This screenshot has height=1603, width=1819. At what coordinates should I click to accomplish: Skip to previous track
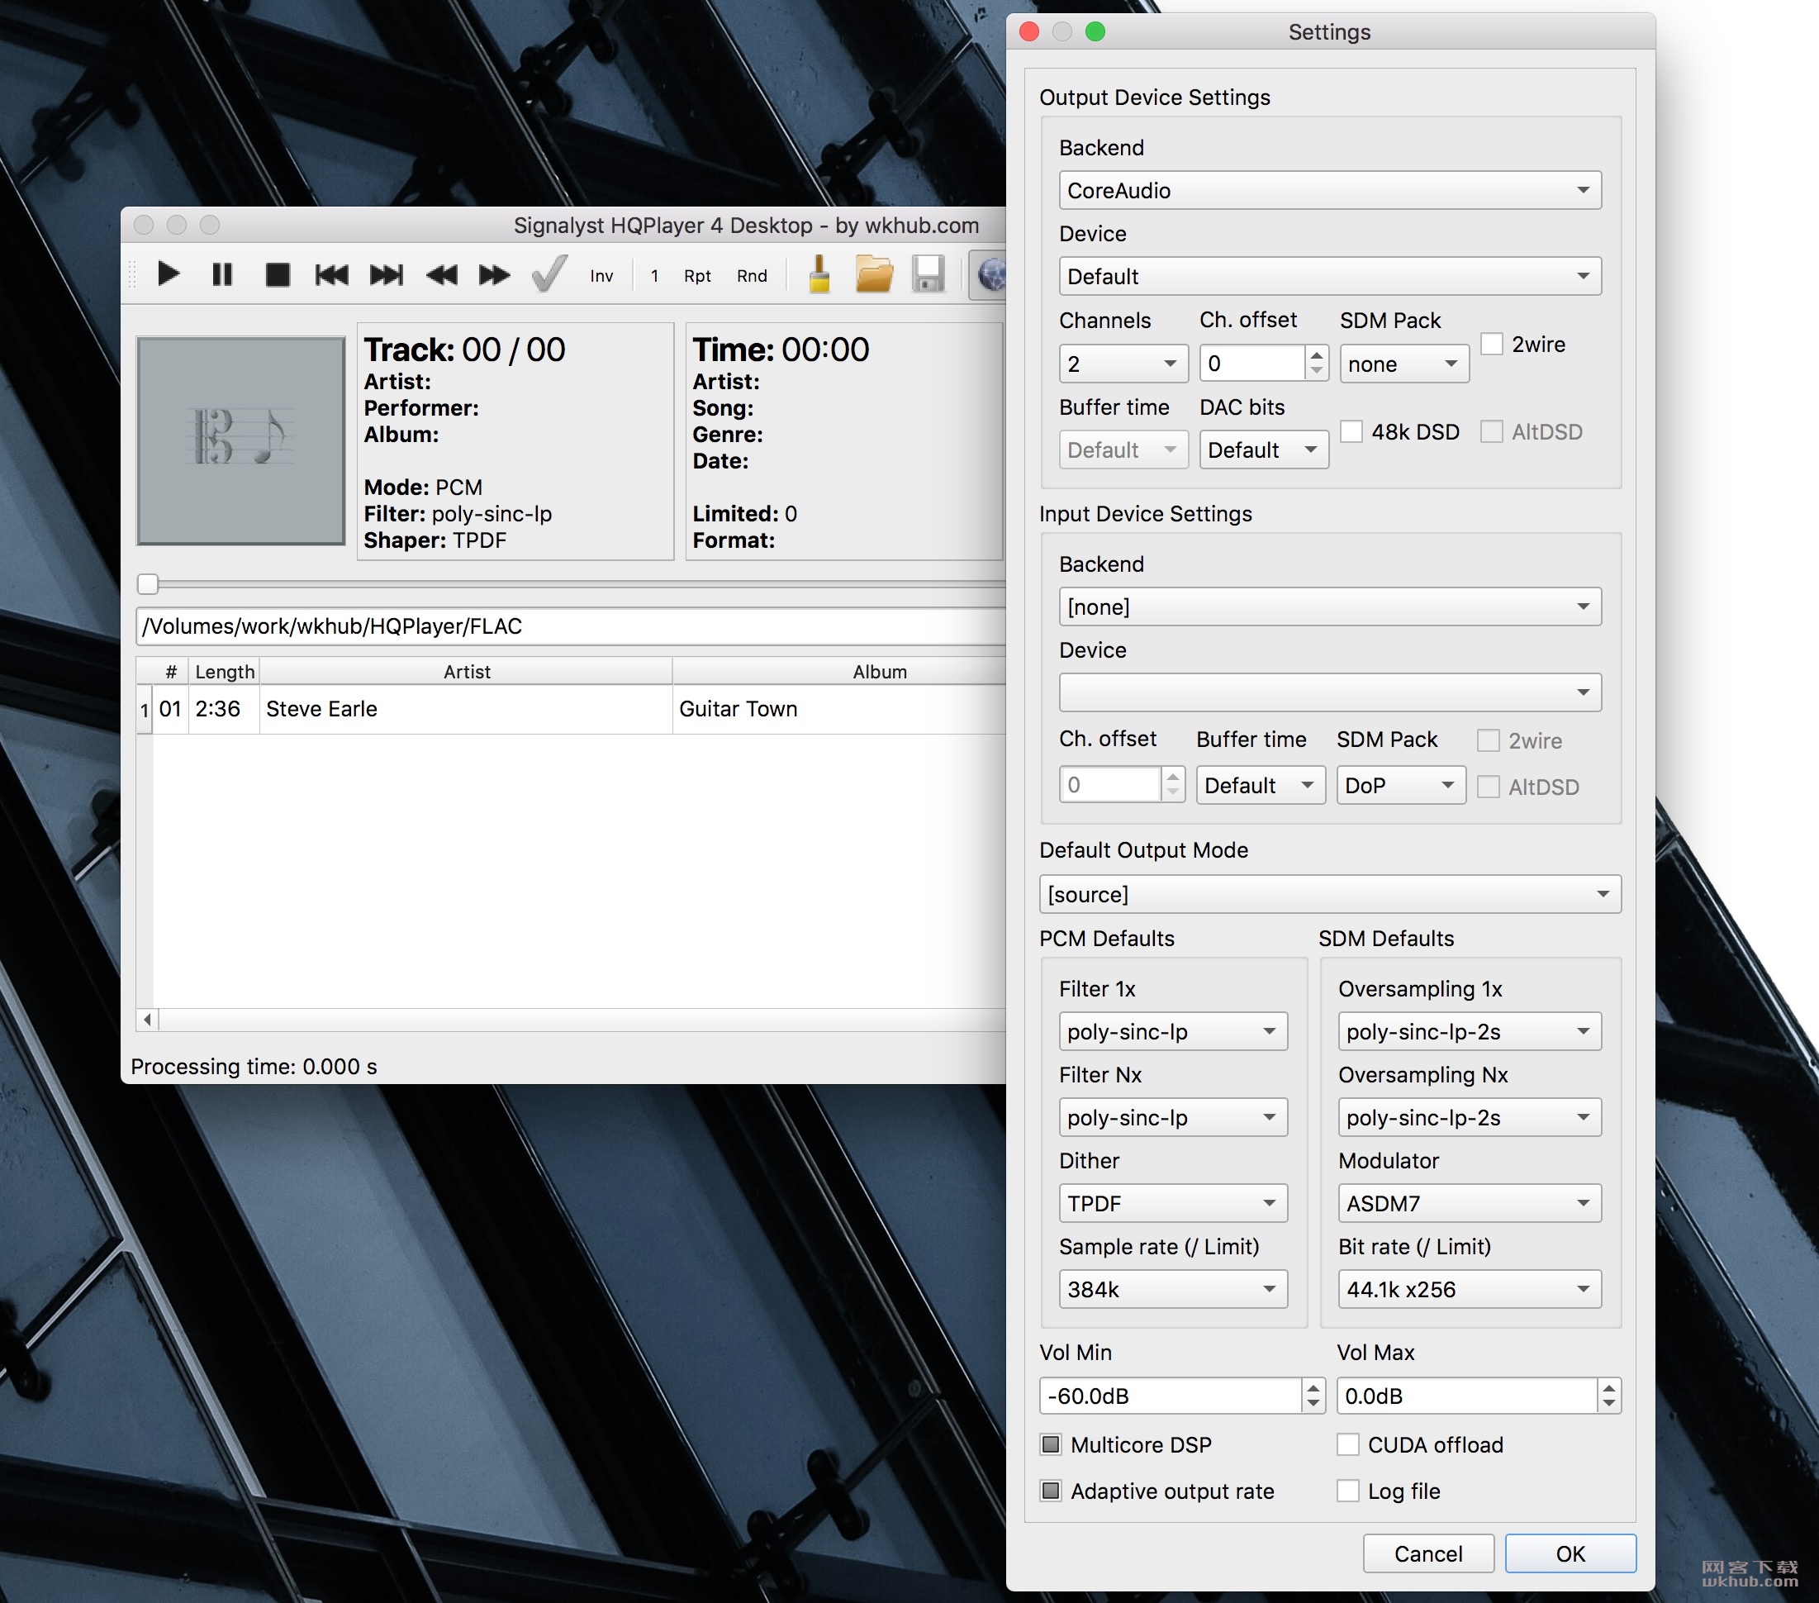(x=332, y=274)
